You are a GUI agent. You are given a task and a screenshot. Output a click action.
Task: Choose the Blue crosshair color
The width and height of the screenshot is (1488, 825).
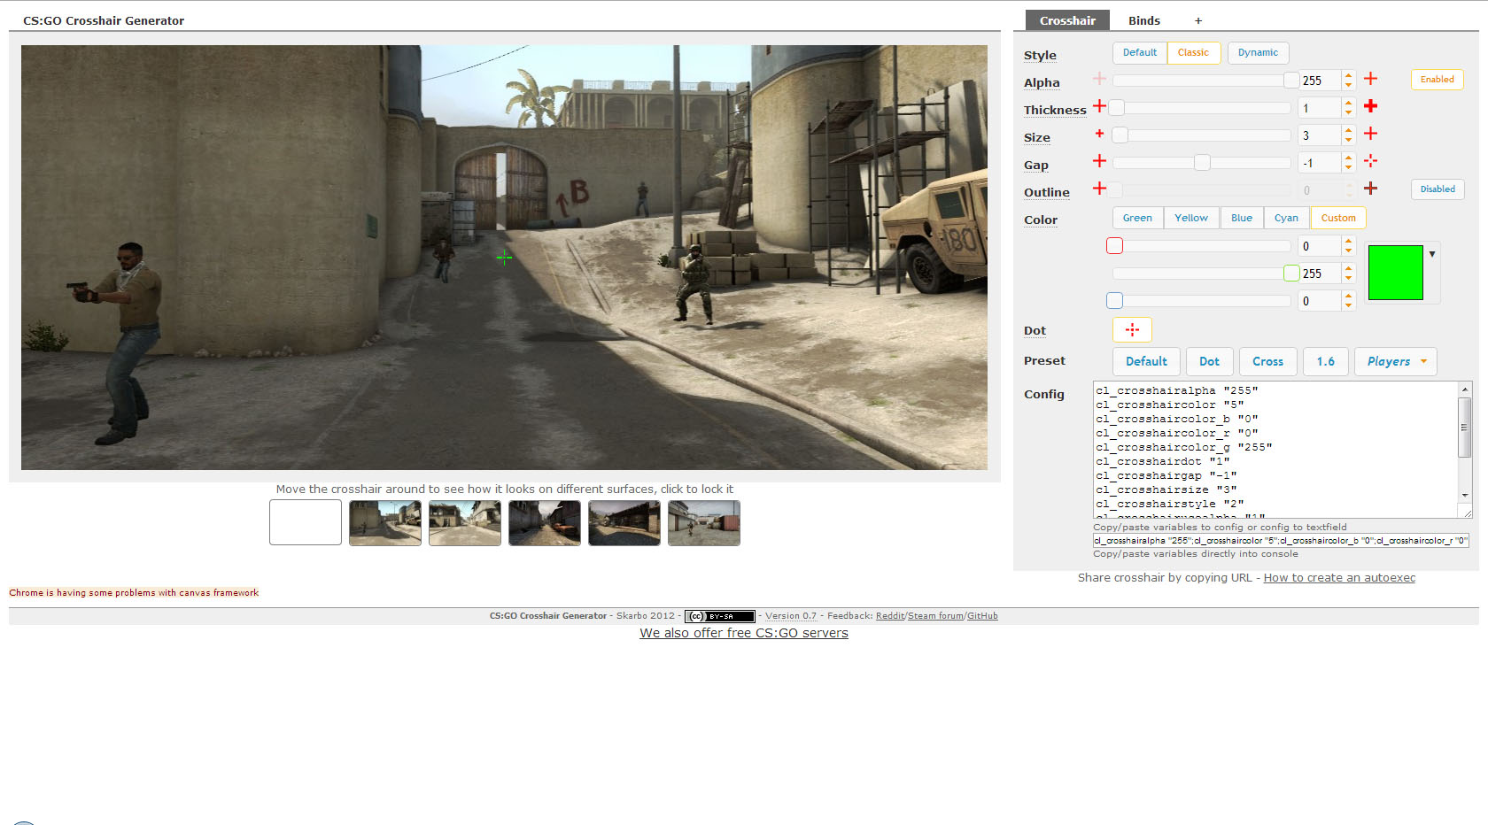1242,218
